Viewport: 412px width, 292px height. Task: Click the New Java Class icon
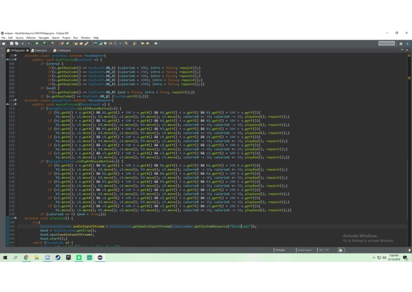coord(68,43)
